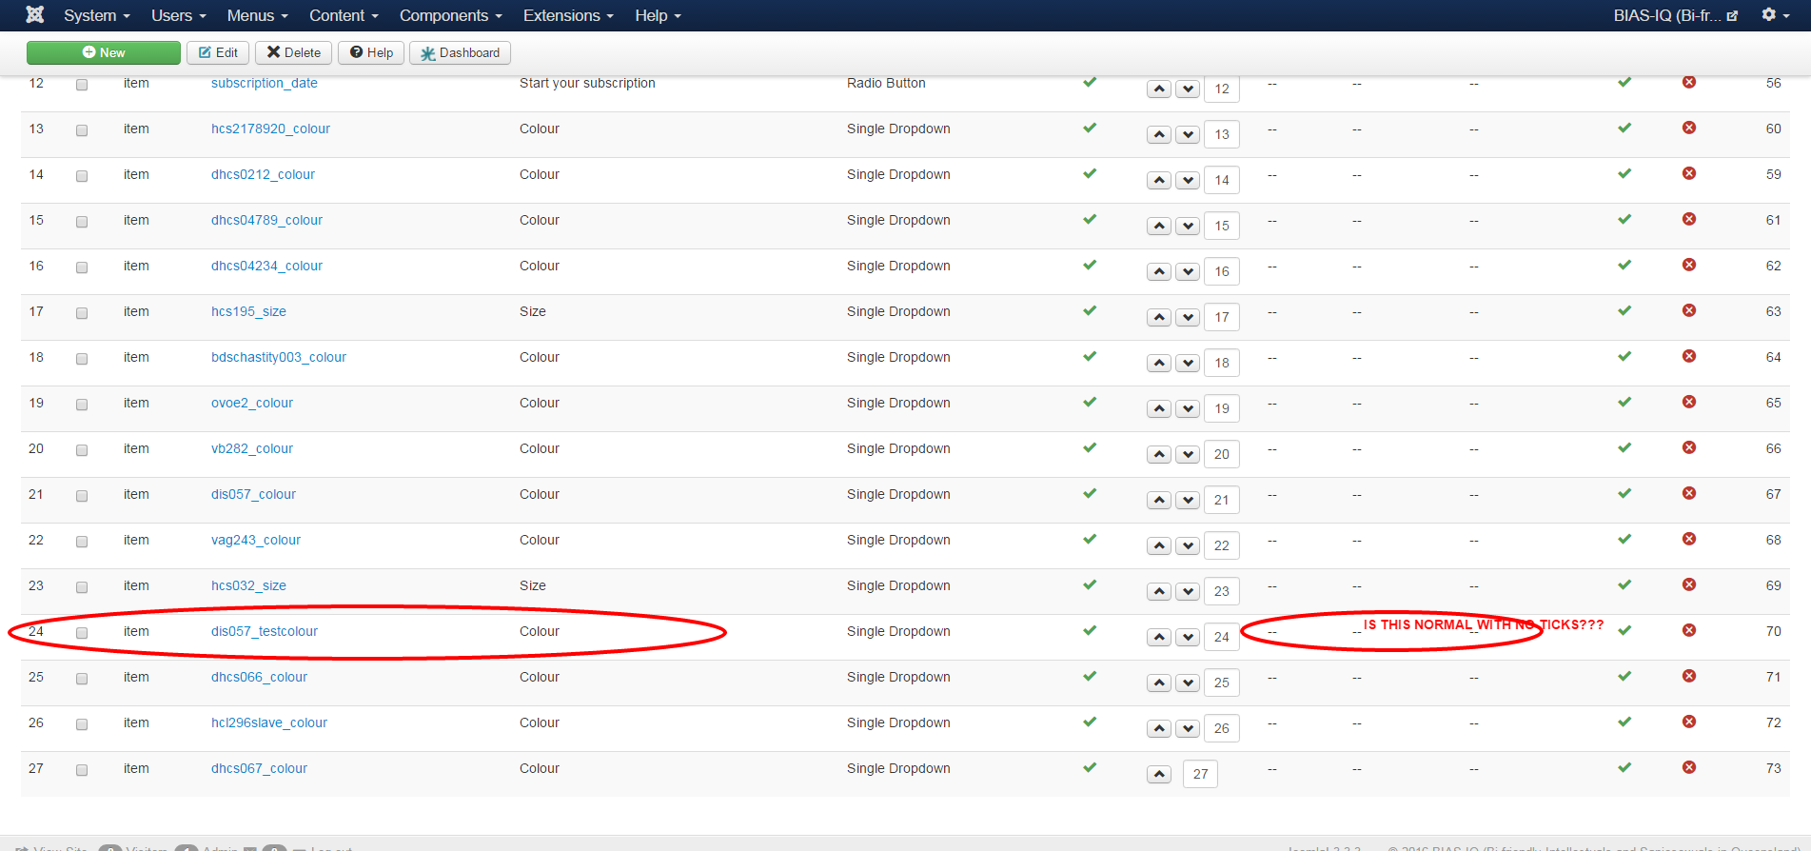
Task: Select checkbox for row 12 subscription_date
Action: 82,85
